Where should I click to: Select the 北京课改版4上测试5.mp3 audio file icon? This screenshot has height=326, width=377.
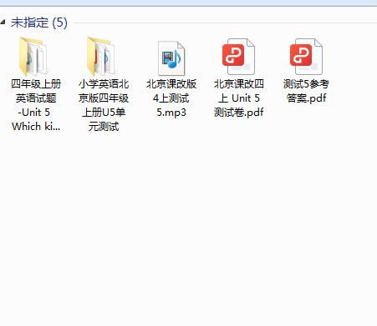pos(171,58)
